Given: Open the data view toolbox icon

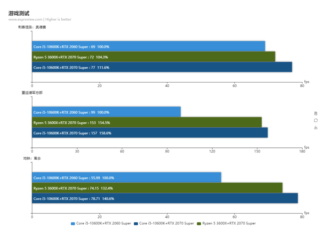Looking at the screenshot, I should 316,113.
